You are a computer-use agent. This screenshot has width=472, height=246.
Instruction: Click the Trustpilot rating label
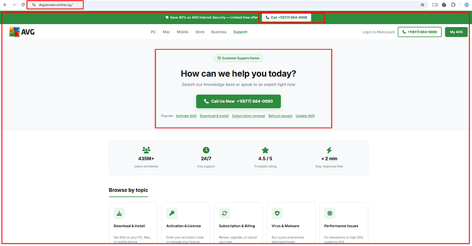(265, 166)
